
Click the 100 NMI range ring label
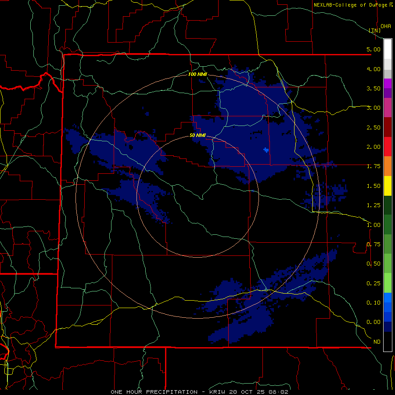pos(197,74)
